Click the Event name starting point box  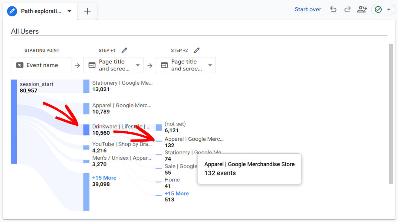click(41, 65)
